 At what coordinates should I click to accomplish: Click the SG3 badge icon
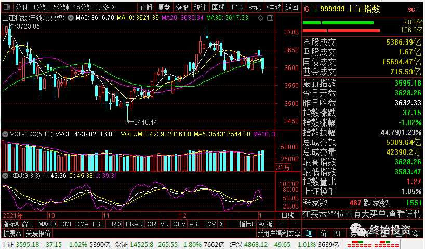tap(413, 10)
